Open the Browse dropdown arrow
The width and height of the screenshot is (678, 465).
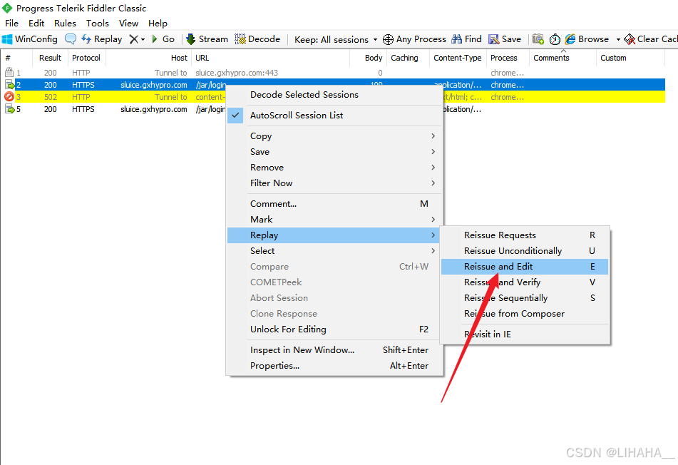[x=618, y=39]
